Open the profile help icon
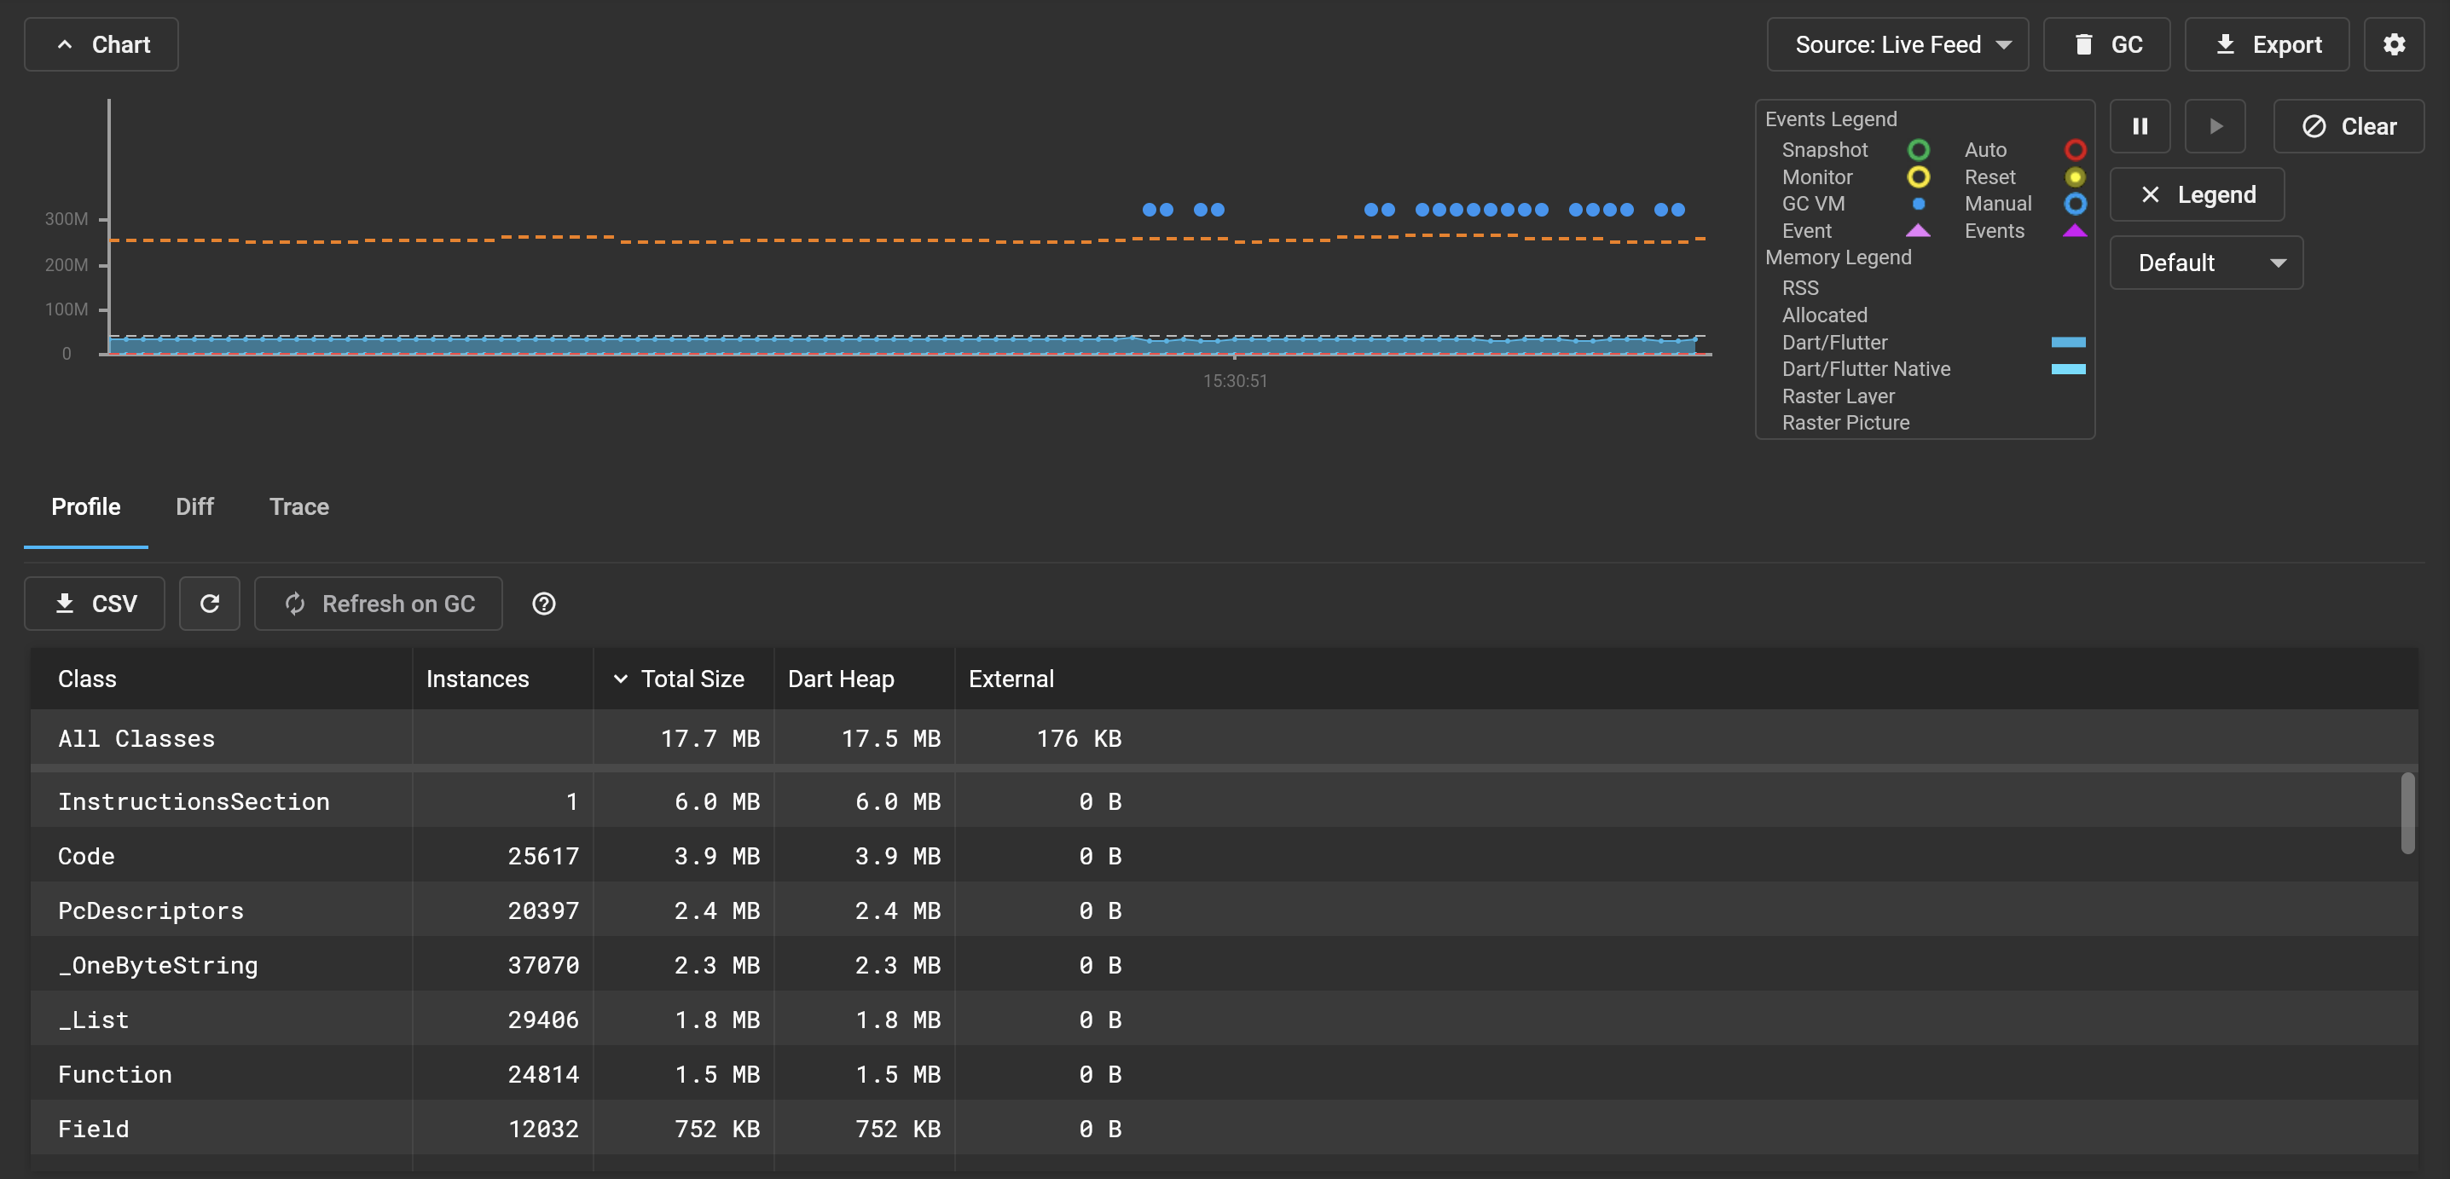2450x1179 pixels. point(543,604)
